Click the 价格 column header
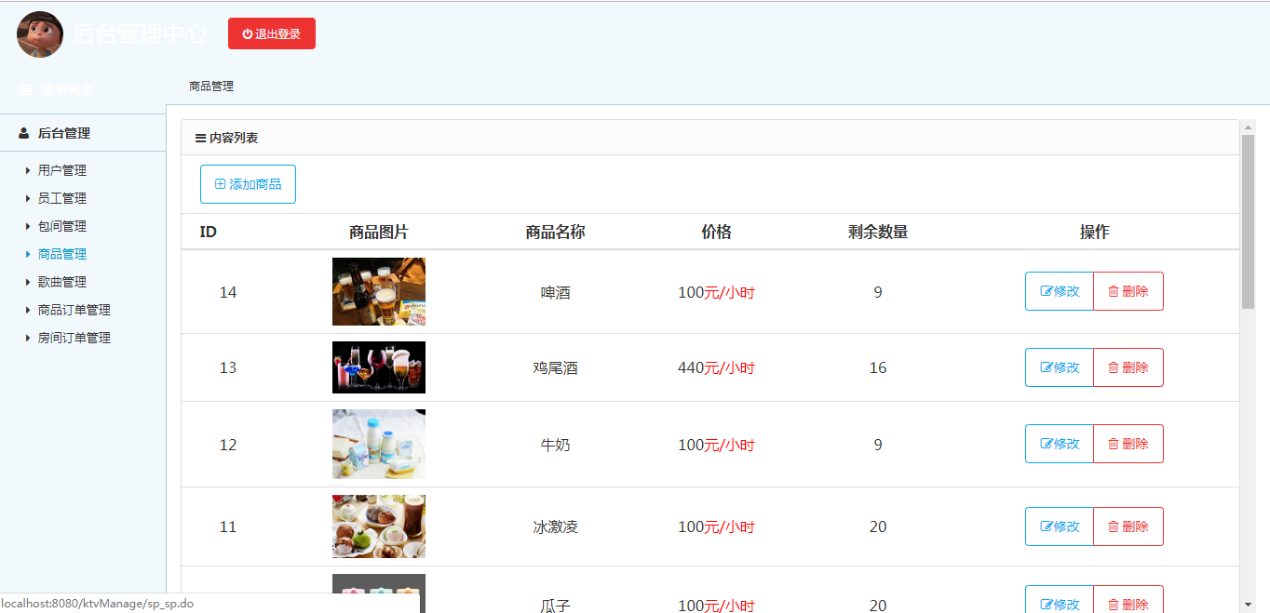The width and height of the screenshot is (1270, 613). click(717, 232)
